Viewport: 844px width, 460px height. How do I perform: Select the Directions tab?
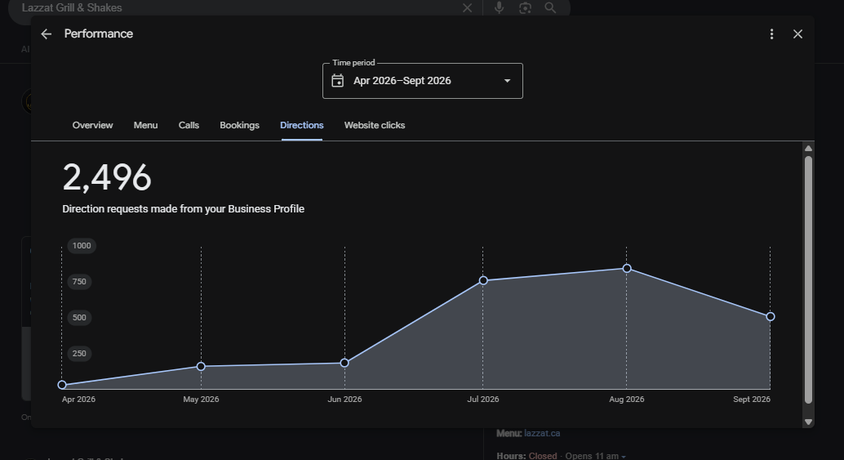301,125
